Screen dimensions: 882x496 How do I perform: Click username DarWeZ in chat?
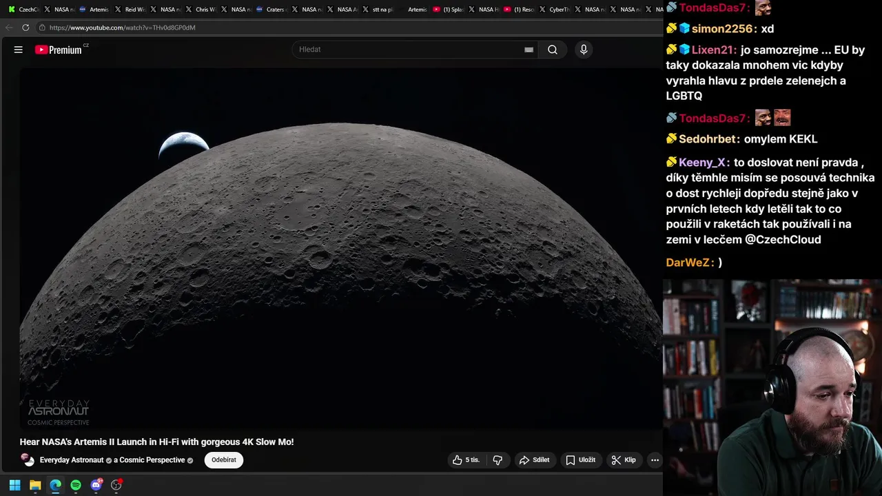[689, 262]
